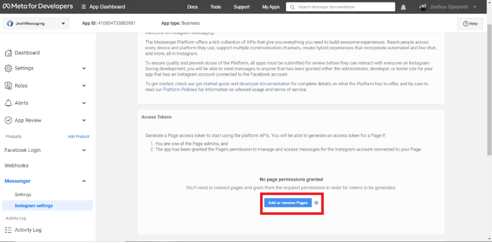
Task: Open the App Dashboard hamburger menu icon
Action: tap(83, 7)
